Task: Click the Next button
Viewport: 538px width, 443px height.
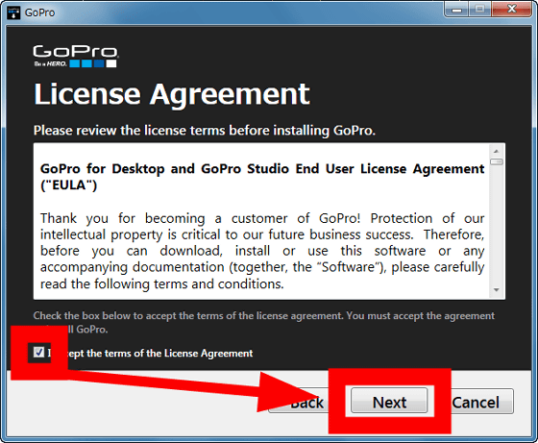Action: pos(389,401)
